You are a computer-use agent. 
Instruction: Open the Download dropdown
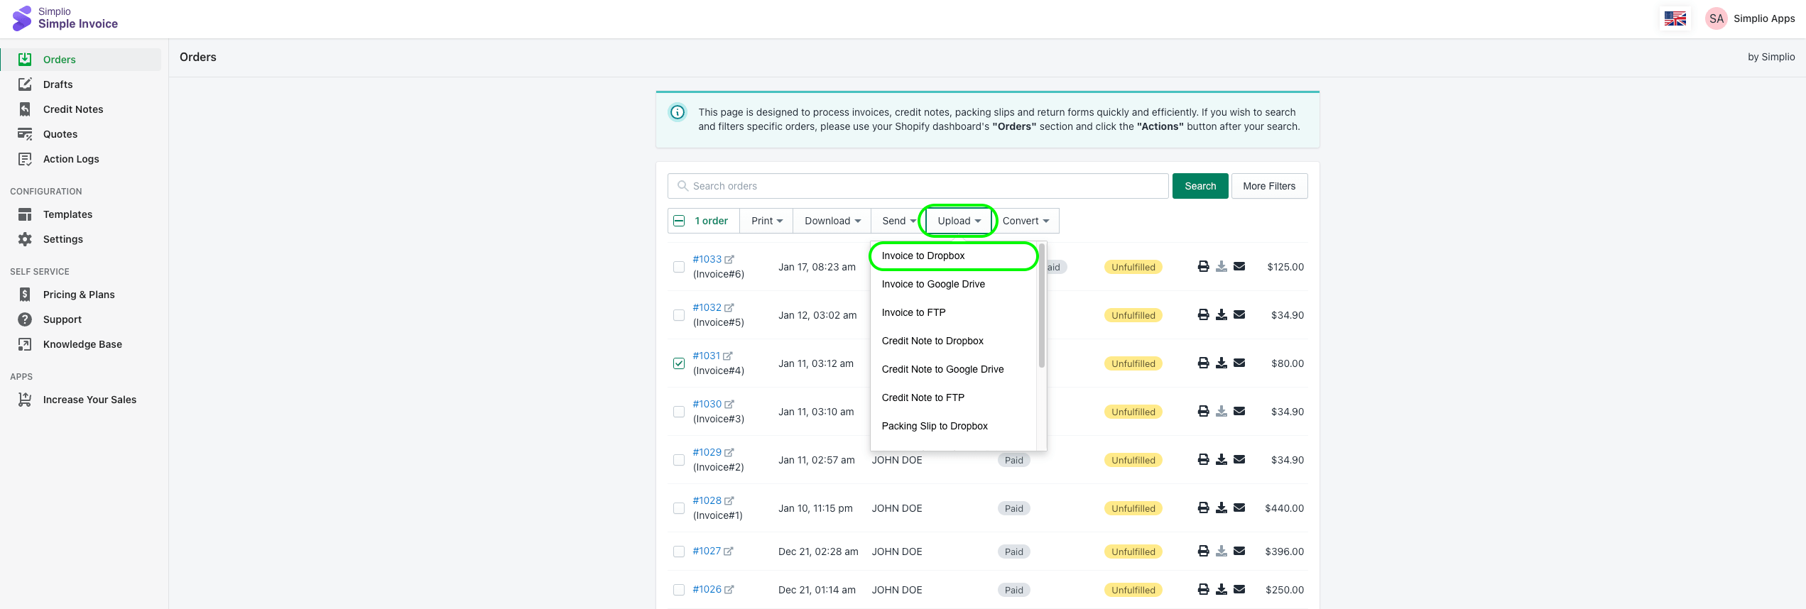pos(832,221)
